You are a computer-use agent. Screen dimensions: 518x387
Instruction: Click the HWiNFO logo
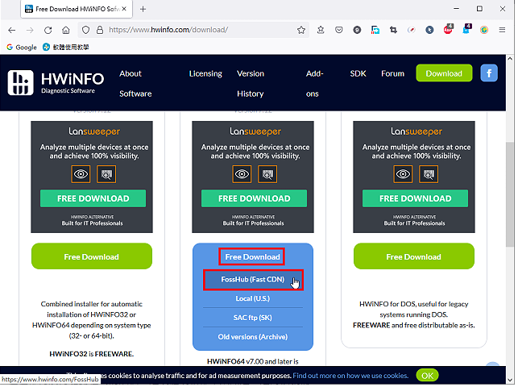pyautogui.click(x=56, y=83)
